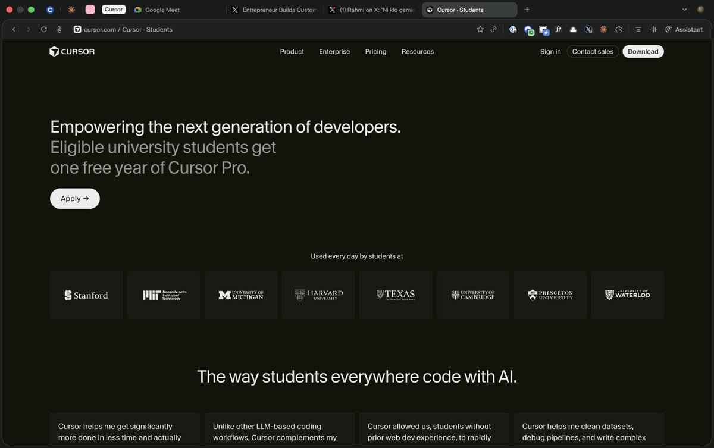Go to the Pricing page
714x448 pixels.
pos(376,52)
